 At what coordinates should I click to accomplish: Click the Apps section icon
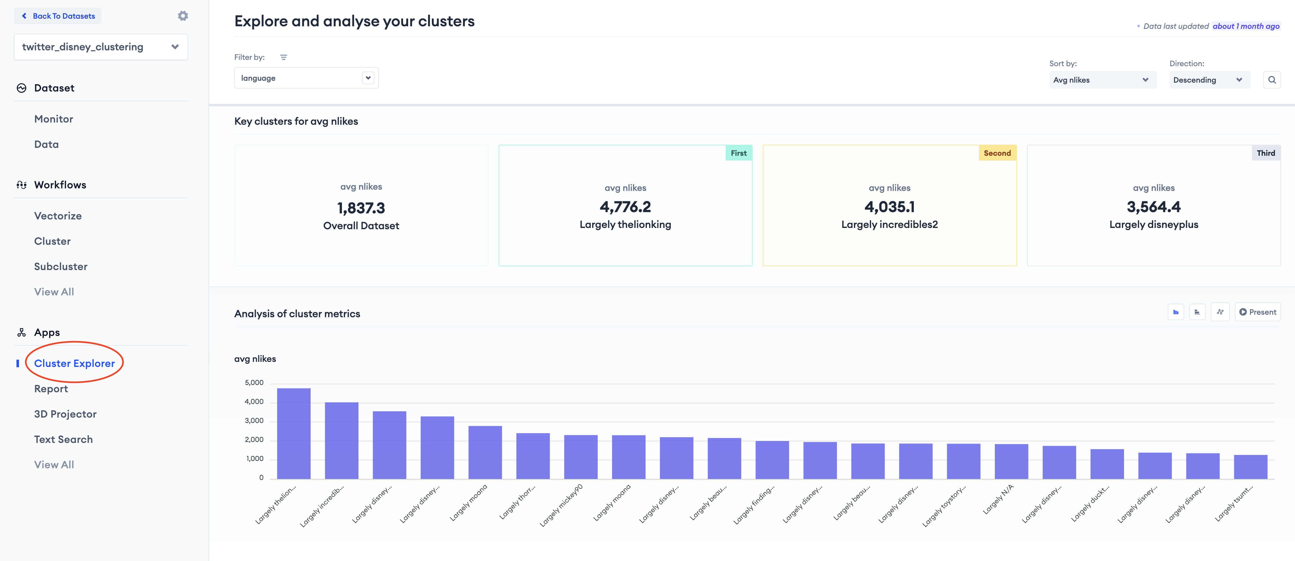tap(22, 333)
